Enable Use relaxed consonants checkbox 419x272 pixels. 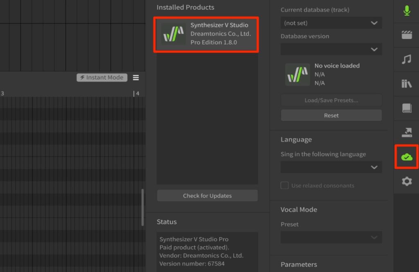(x=284, y=186)
